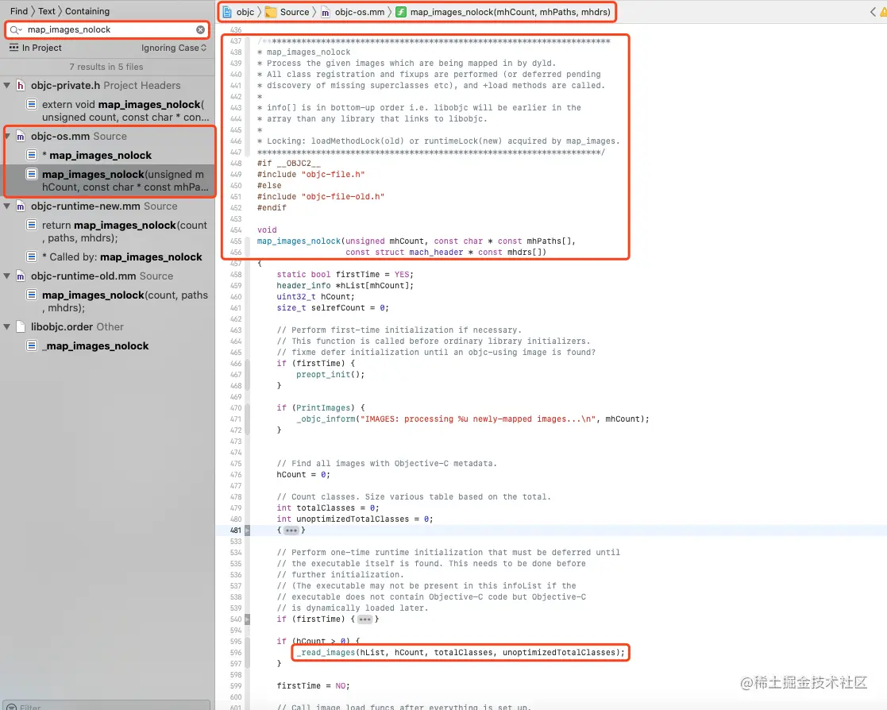The width and height of the screenshot is (887, 710).
Task: Open the Ignoring Case dropdown
Action: [174, 48]
